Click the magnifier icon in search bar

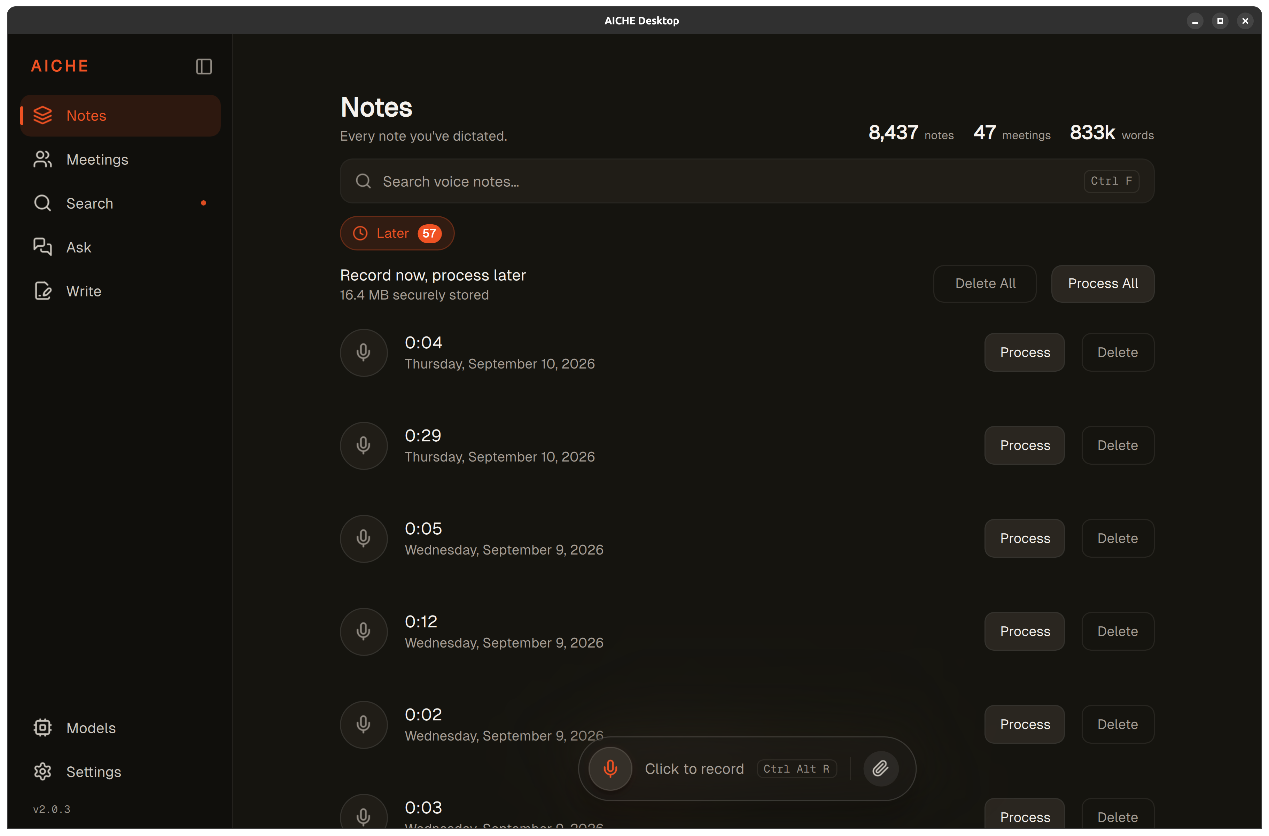pyautogui.click(x=363, y=181)
